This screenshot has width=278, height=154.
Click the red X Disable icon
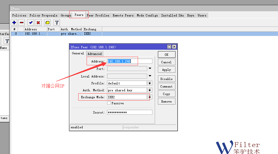pyautogui.click(x=38, y=23)
